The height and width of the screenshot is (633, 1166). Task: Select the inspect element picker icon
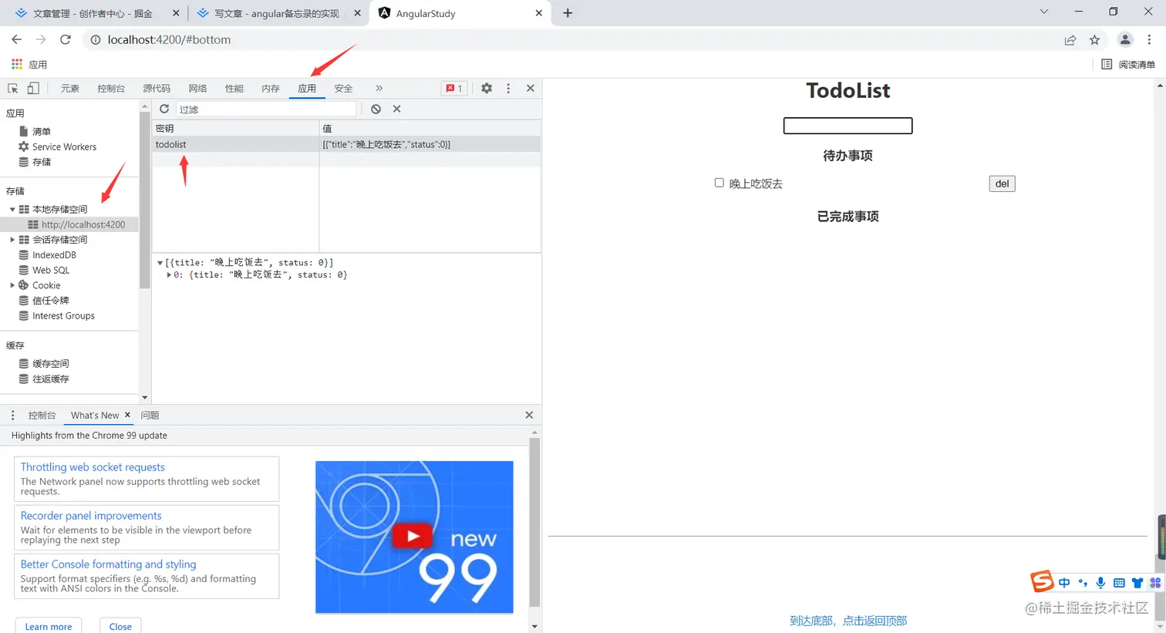[x=13, y=88]
